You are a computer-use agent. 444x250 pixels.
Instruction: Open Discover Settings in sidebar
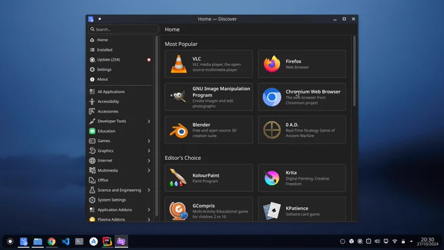(120, 69)
